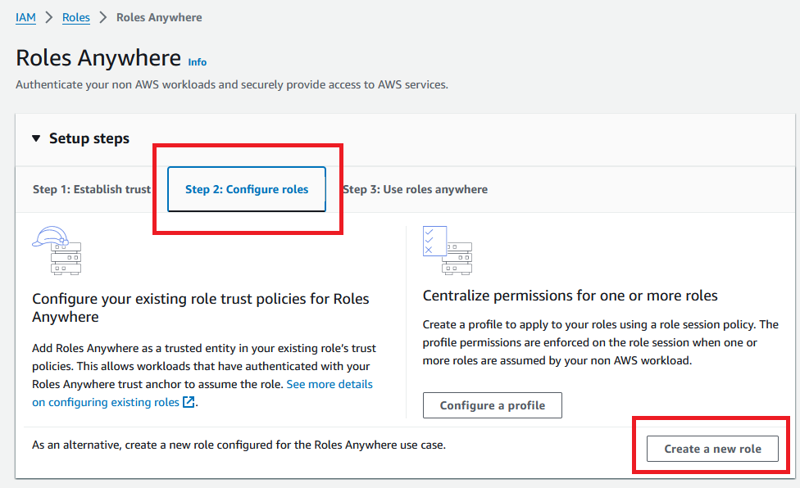Switch to Step 3: Use roles anywhere tab
Image resolution: width=800 pixels, height=488 pixels.
point(415,189)
